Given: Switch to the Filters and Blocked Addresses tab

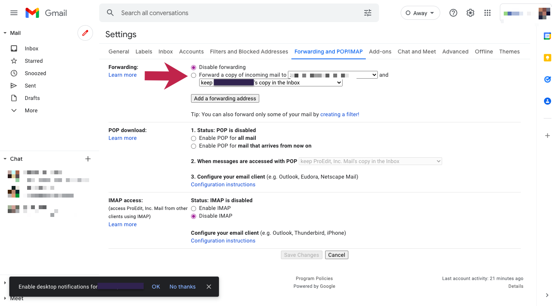Looking at the screenshot, I should click(249, 52).
